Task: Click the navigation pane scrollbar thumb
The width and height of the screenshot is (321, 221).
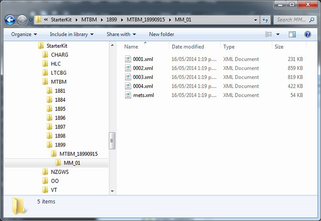Action: (x=112, y=141)
